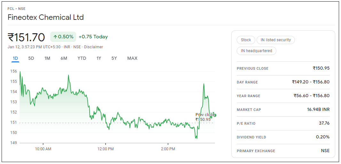Switch to the 5D chart range
This screenshot has width=341, height=164.
pyautogui.click(x=31, y=58)
